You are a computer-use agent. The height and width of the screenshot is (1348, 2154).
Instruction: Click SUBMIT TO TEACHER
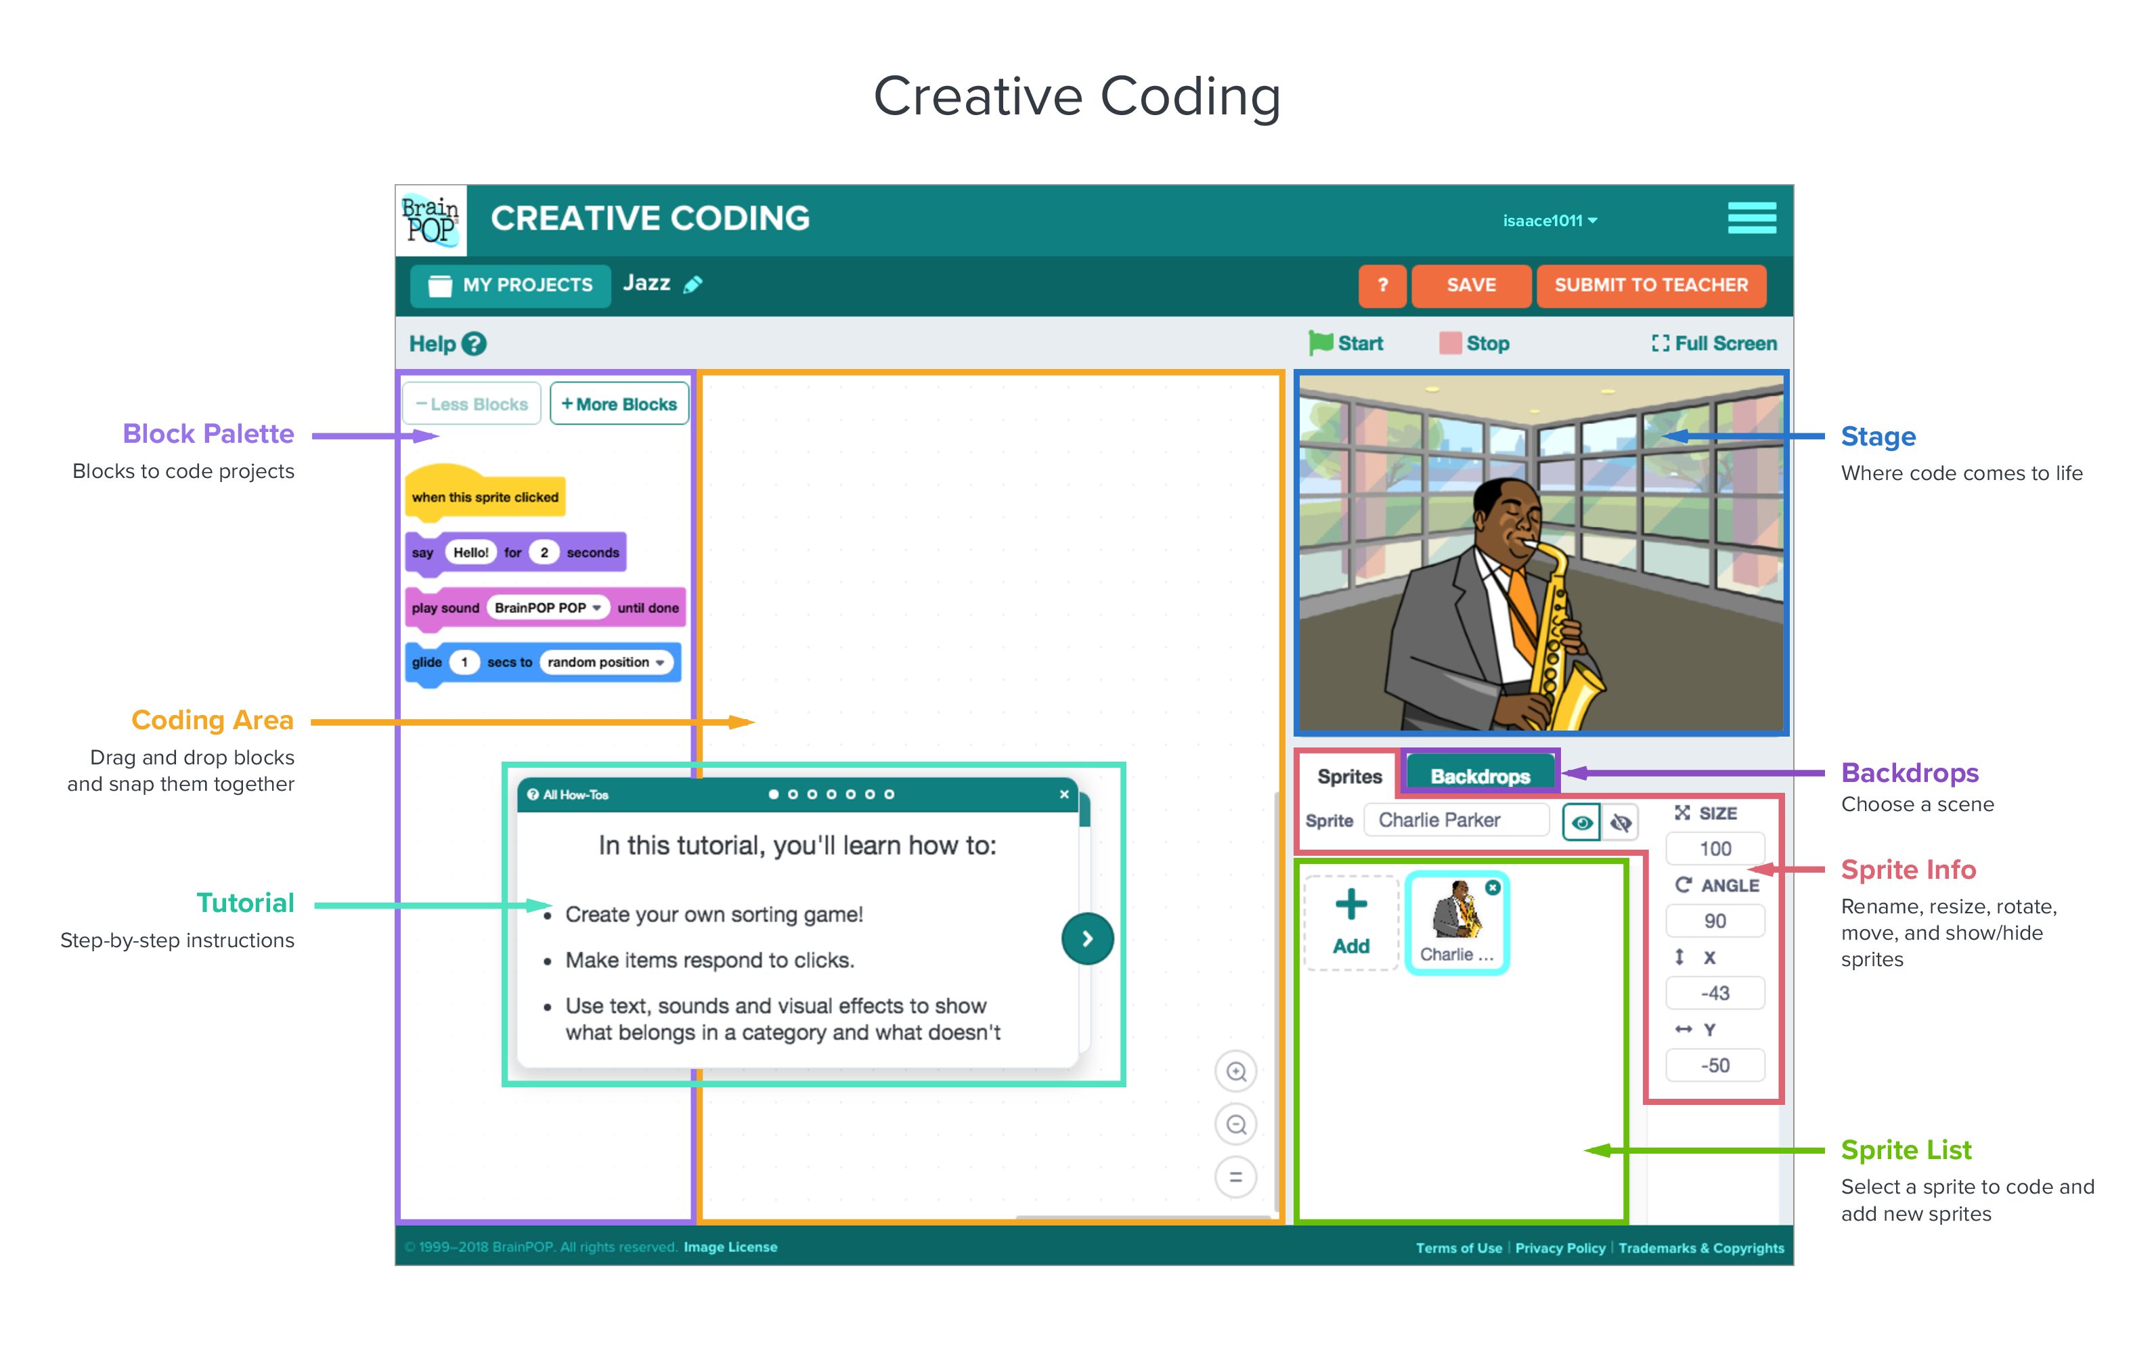(1650, 285)
